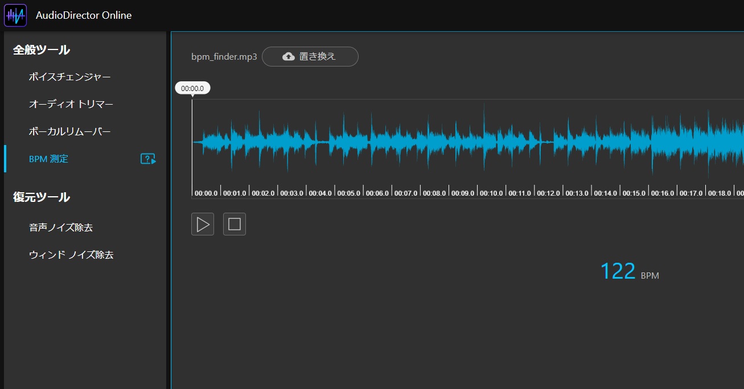Stop playback with the square Stop button
Screen dimensions: 744x389
coord(235,224)
